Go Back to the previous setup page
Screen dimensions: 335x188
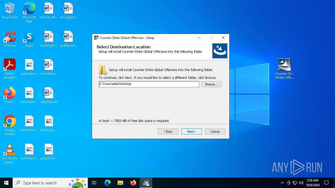pyautogui.click(x=168, y=131)
